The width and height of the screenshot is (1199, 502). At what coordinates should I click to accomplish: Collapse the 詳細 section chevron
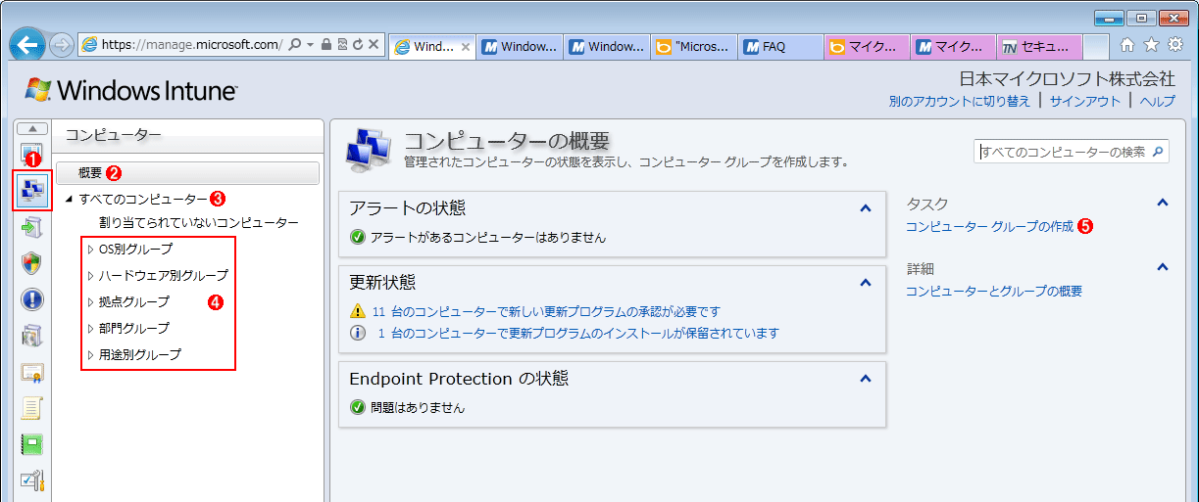[1163, 266]
